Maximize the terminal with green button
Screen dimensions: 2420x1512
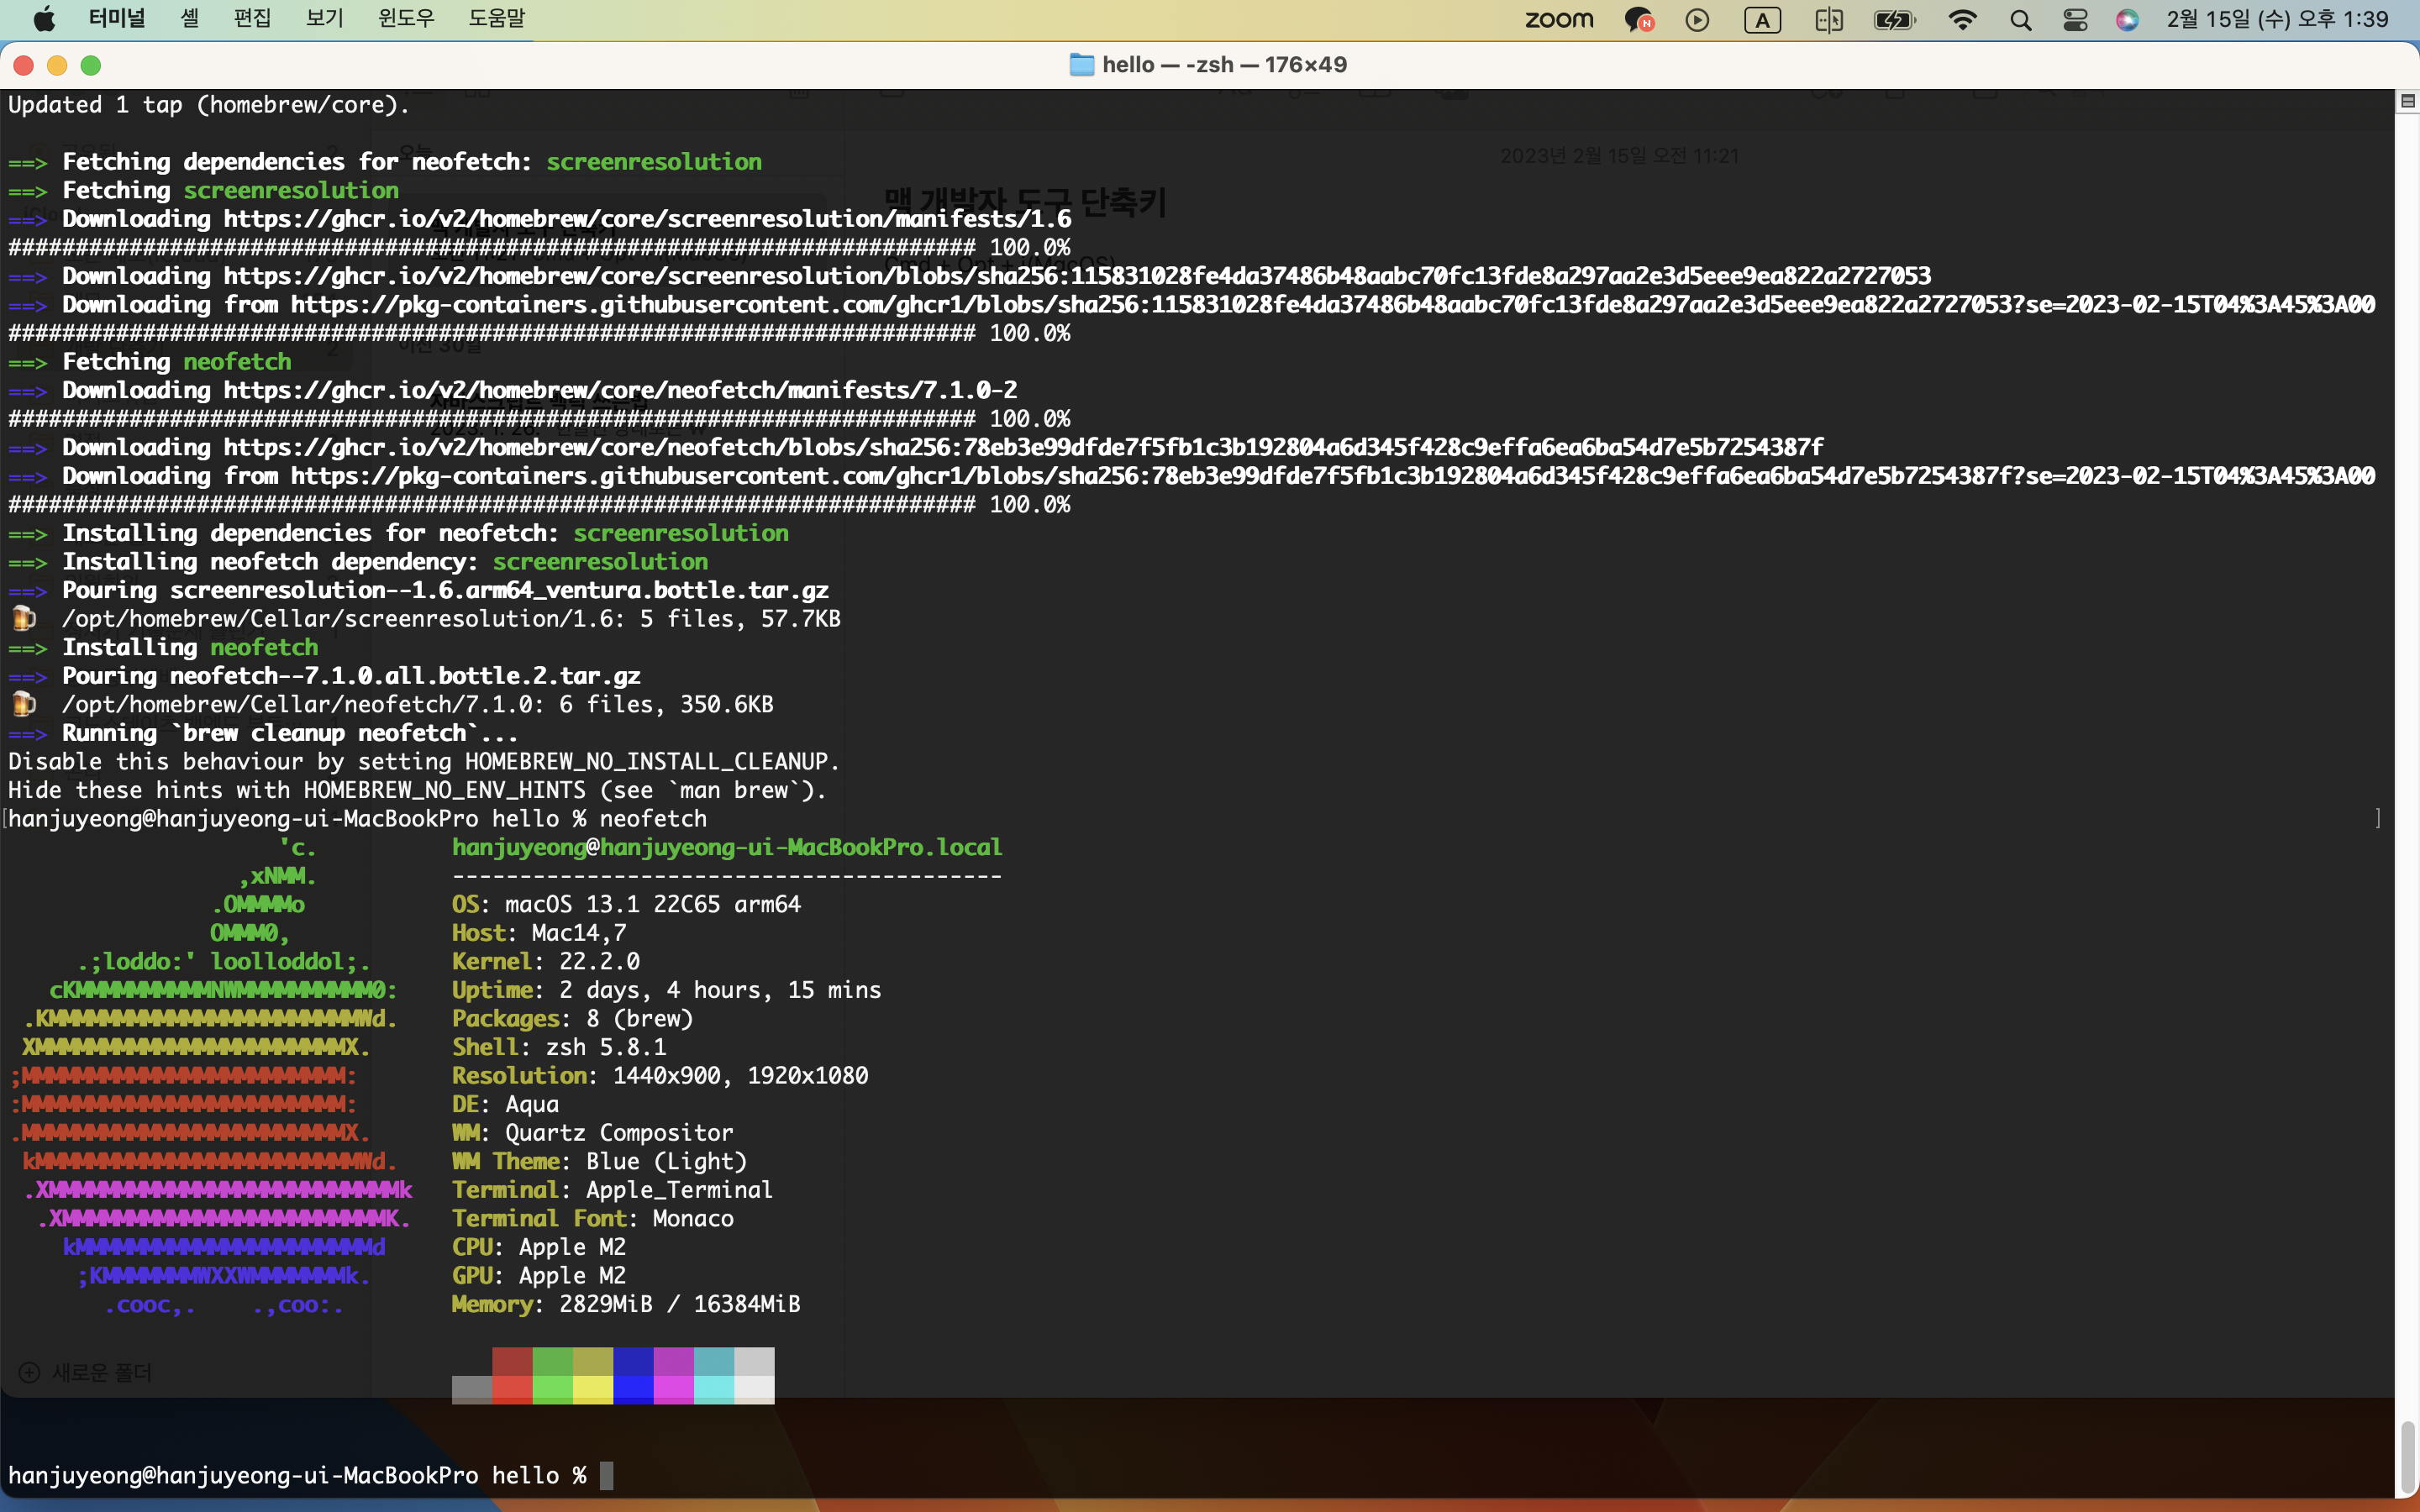91,65
